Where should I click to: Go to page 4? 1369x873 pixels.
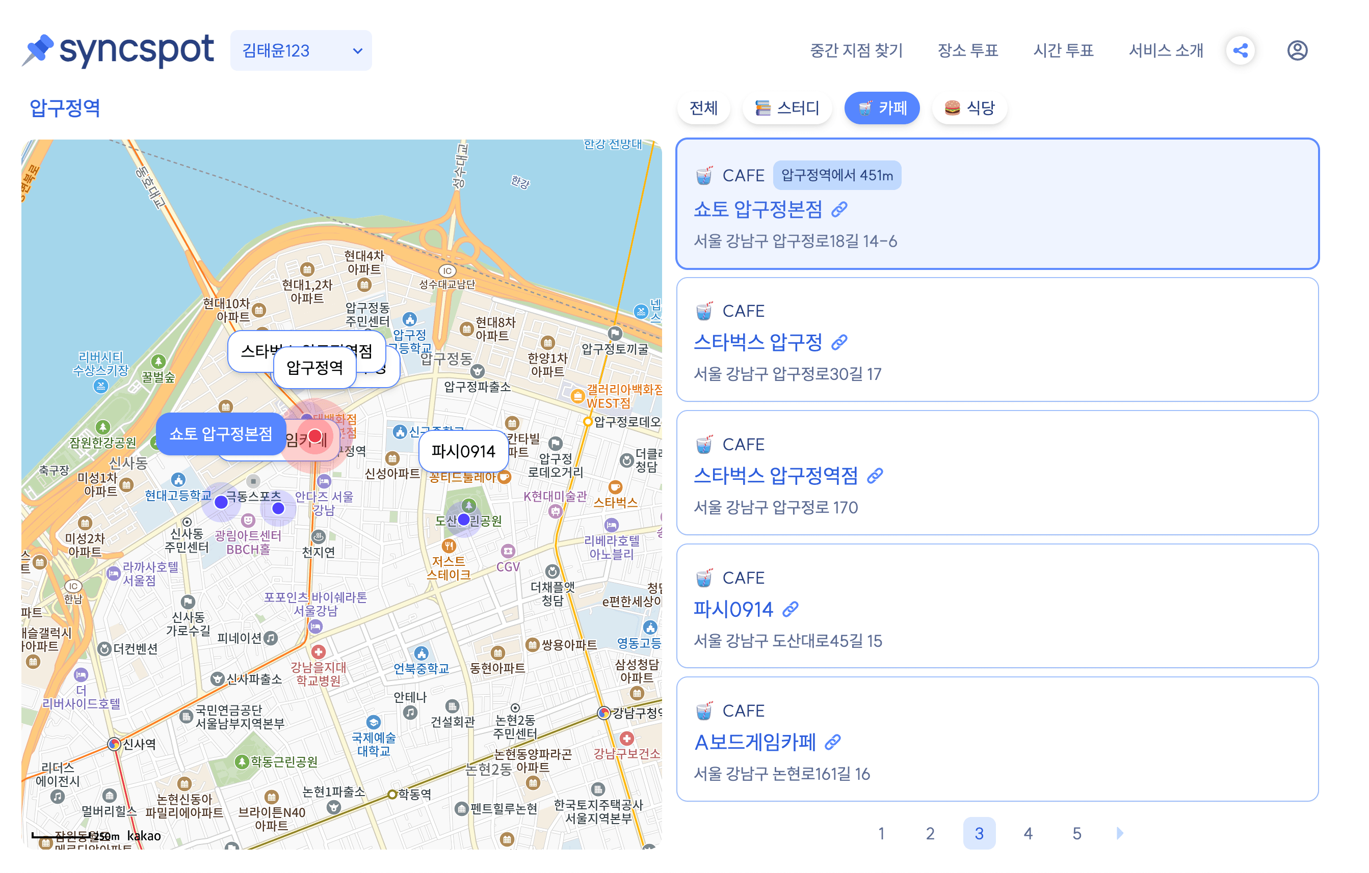pyautogui.click(x=1028, y=833)
